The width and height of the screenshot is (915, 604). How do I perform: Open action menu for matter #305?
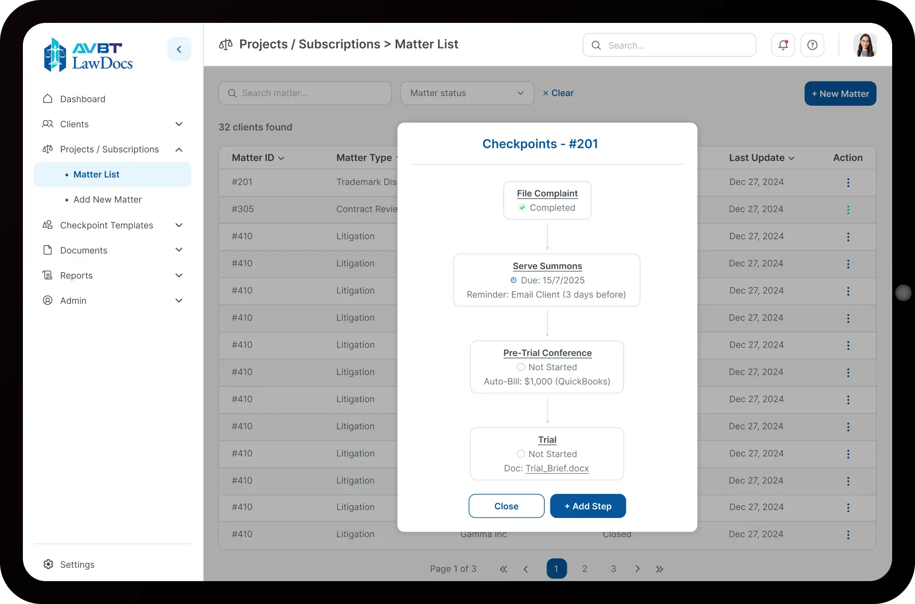[x=848, y=210]
